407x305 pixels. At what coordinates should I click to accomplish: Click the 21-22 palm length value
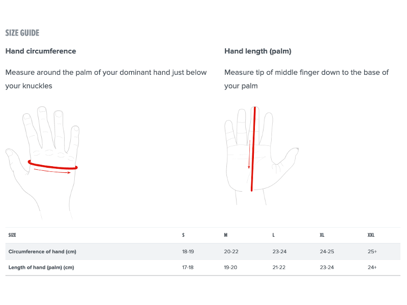pyautogui.click(x=279, y=267)
